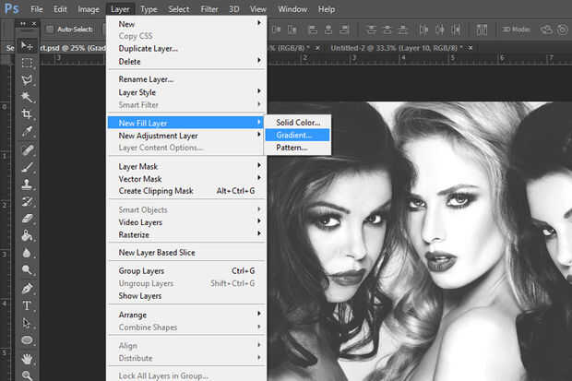Select the Hand tool
Screen dimensions: 572x381
click(x=27, y=358)
